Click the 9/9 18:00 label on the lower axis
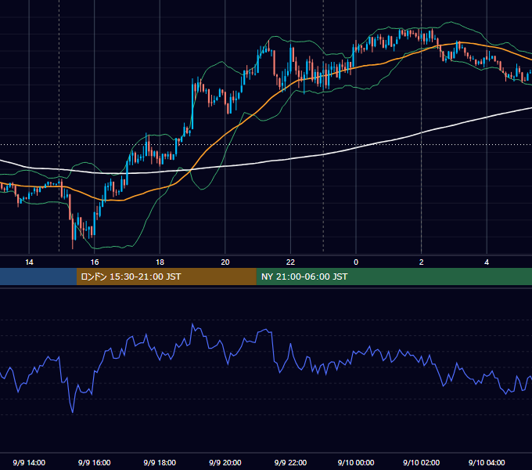This screenshot has width=532, height=470. click(x=160, y=462)
